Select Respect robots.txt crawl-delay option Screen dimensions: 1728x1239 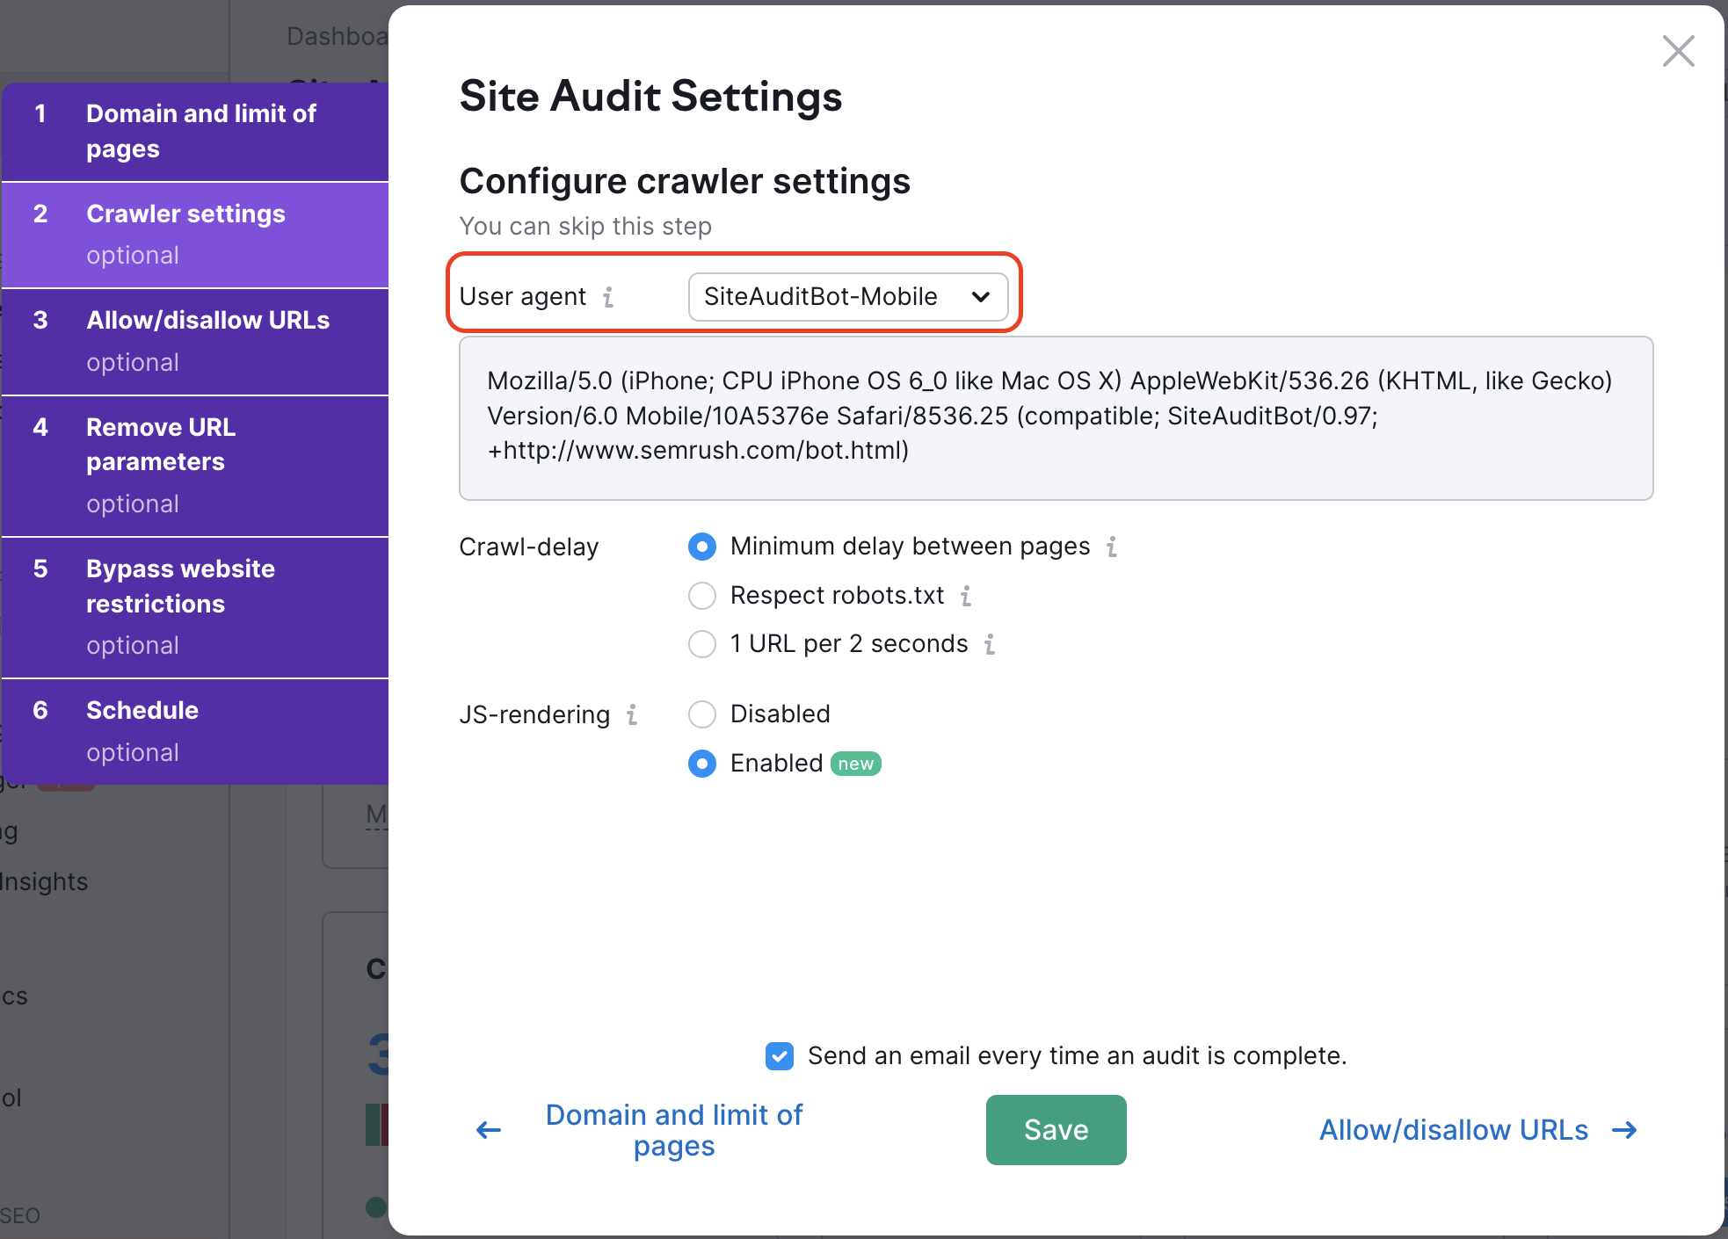[x=702, y=596]
